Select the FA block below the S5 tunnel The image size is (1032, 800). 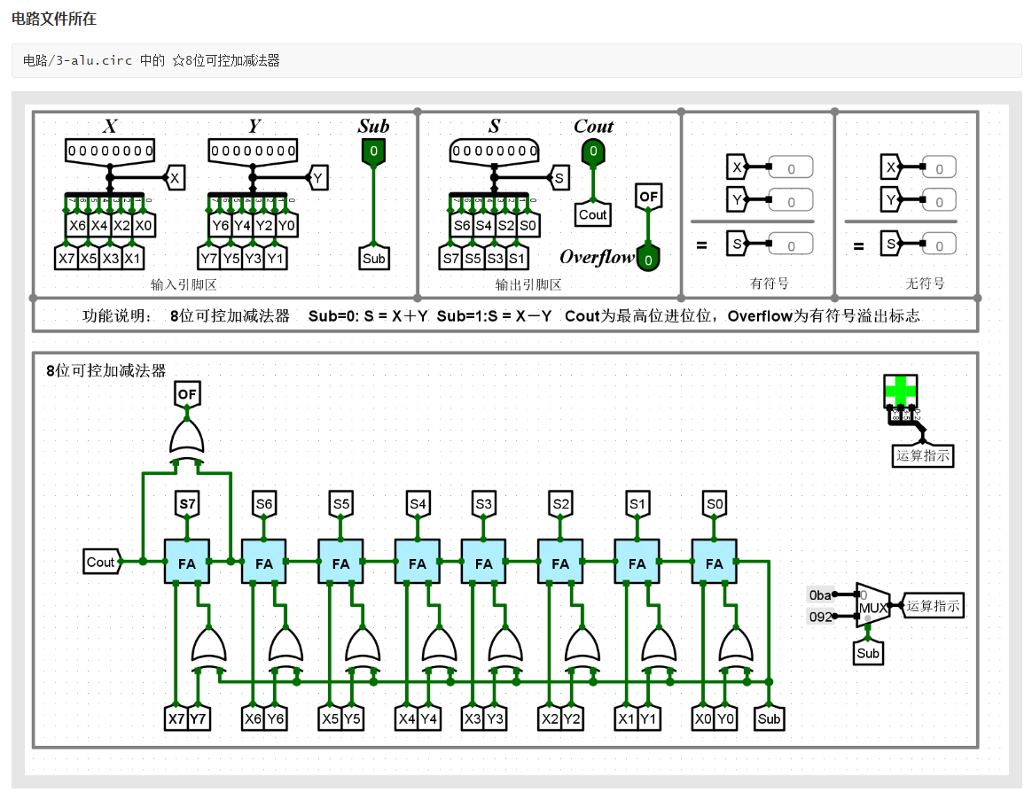(x=341, y=562)
